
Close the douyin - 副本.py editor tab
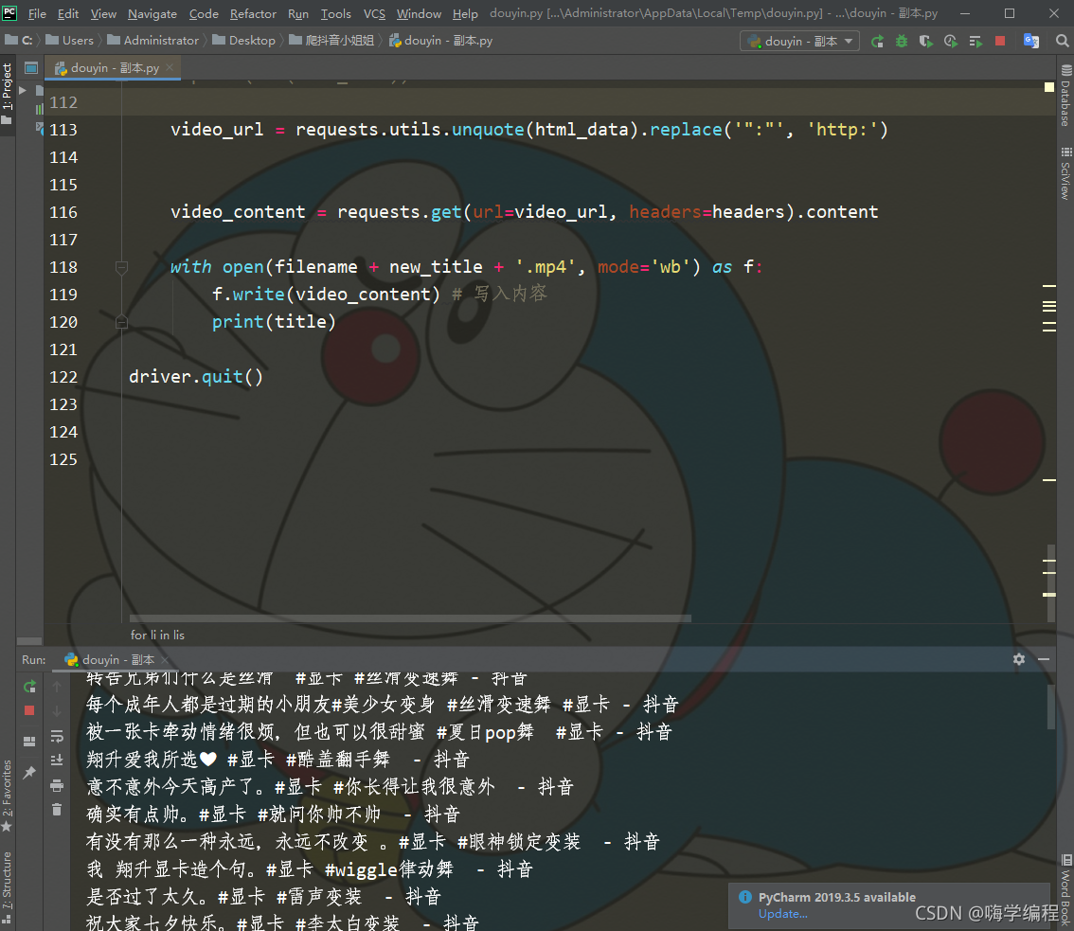170,67
